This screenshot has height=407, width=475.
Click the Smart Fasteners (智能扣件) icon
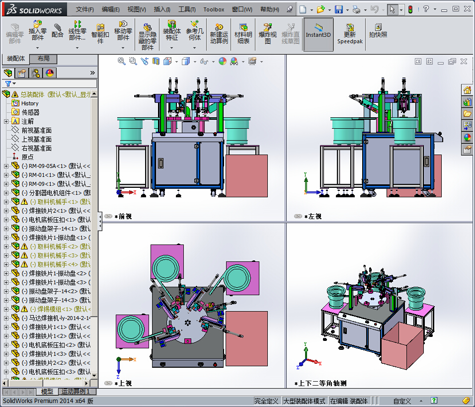click(100, 33)
